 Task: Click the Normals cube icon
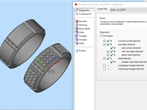tap(77, 21)
